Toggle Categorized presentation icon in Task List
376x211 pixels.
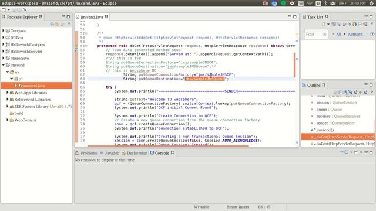(339, 24)
